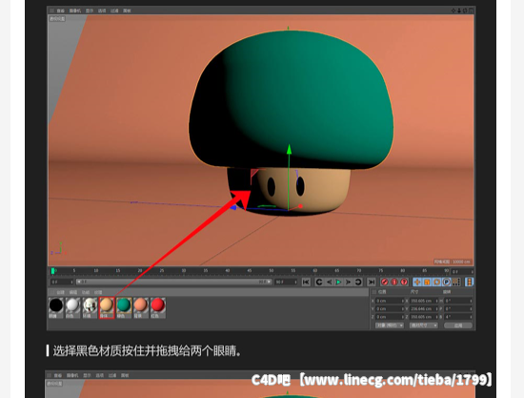Click the viewport move-camera icon at top right
This screenshot has height=398, width=524.
[453, 10]
